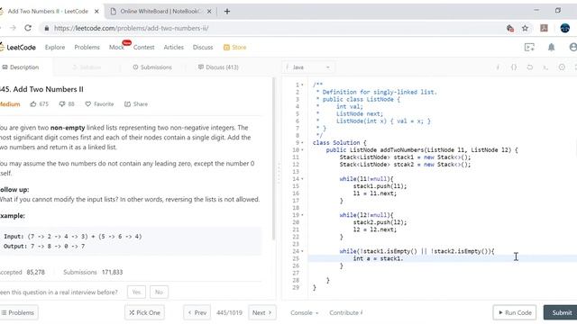This screenshot has width=577, height=324.
Task: Open the notifications bell
Action: point(551,47)
